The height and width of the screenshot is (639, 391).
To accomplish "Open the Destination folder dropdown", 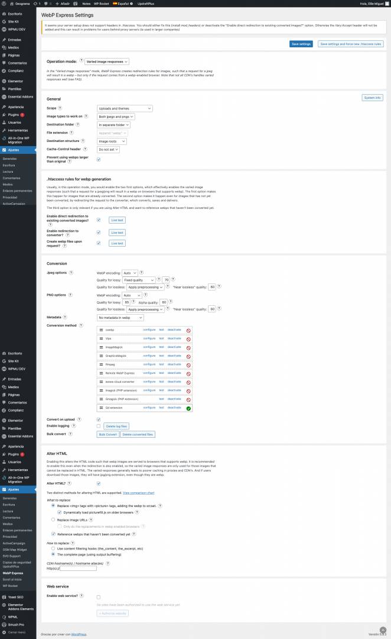I will (x=113, y=125).
